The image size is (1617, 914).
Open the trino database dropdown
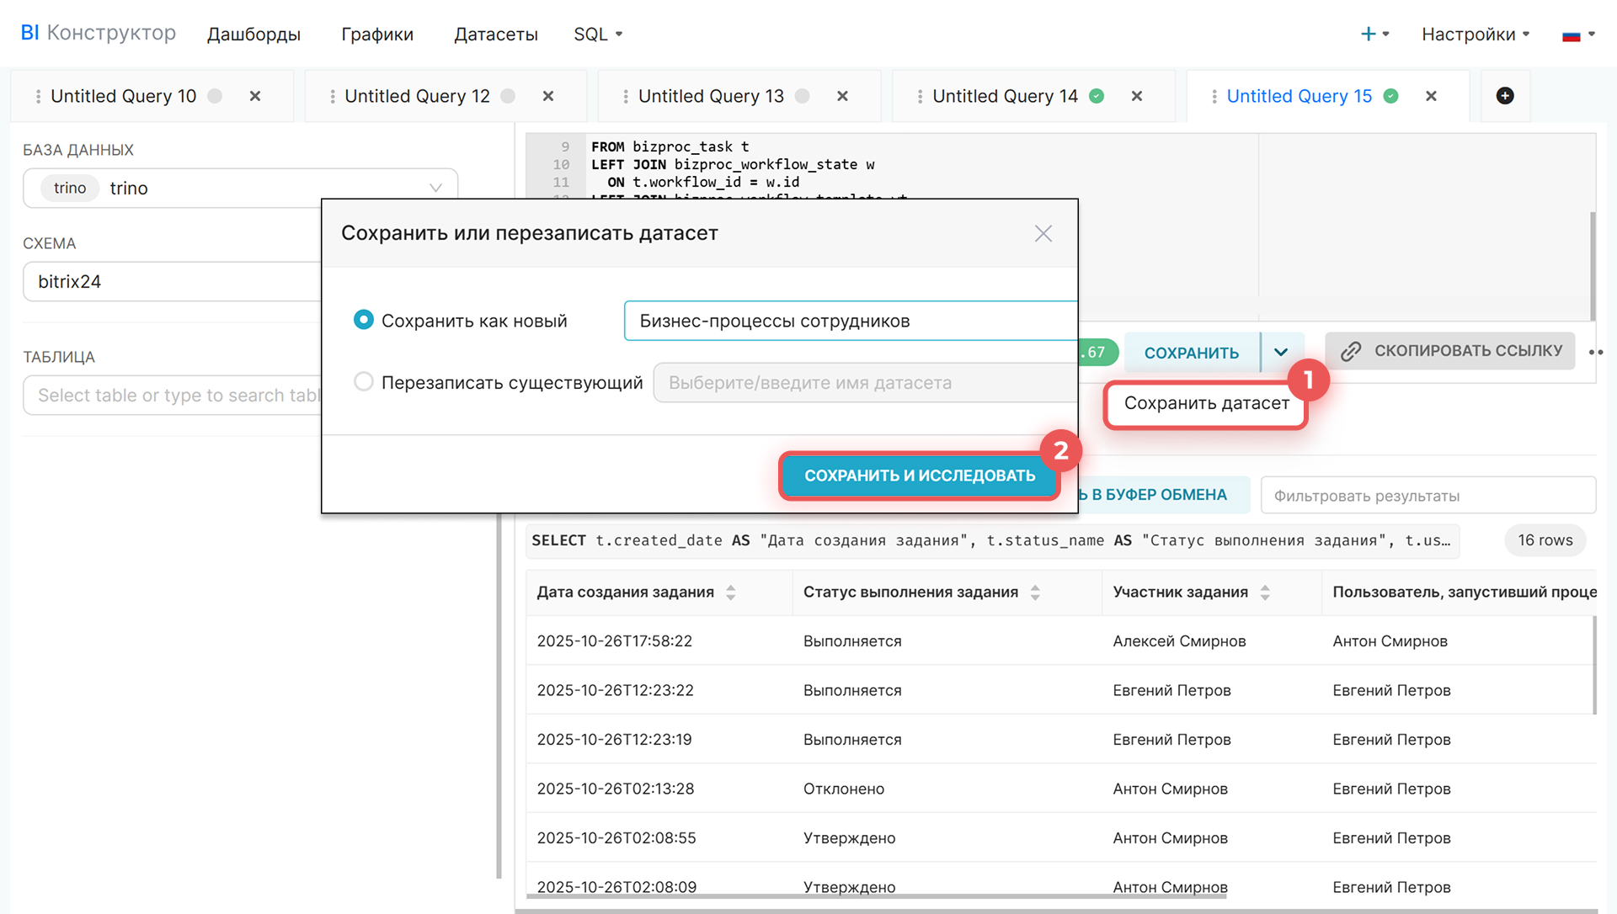[x=435, y=188]
